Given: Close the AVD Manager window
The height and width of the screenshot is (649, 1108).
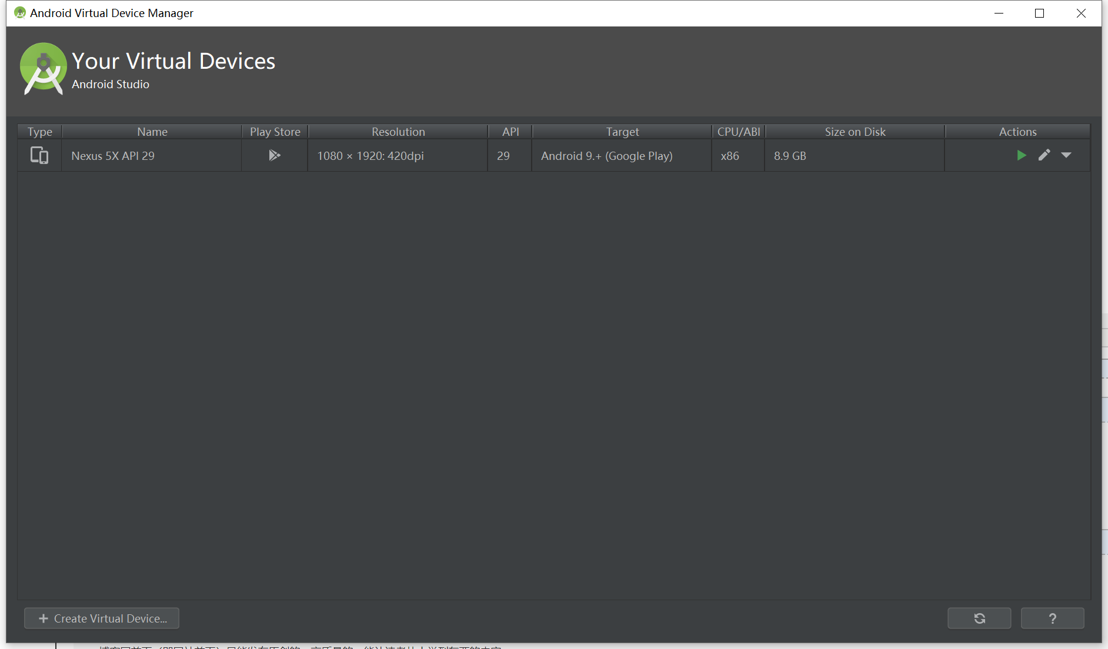Looking at the screenshot, I should coord(1081,13).
